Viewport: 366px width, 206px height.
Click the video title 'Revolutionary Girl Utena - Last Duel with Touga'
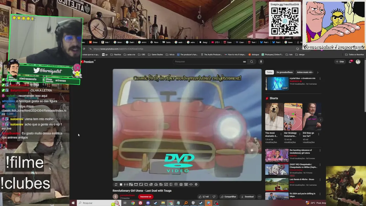[142, 191]
